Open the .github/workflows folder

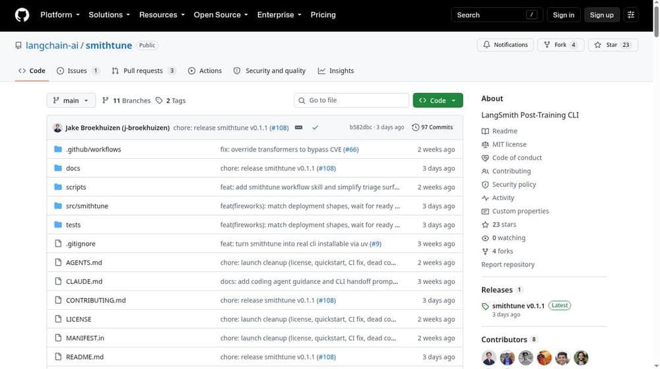pos(94,149)
